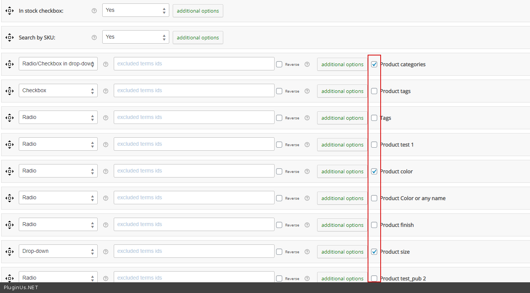Uncheck the Product categories checkbox

click(x=374, y=64)
